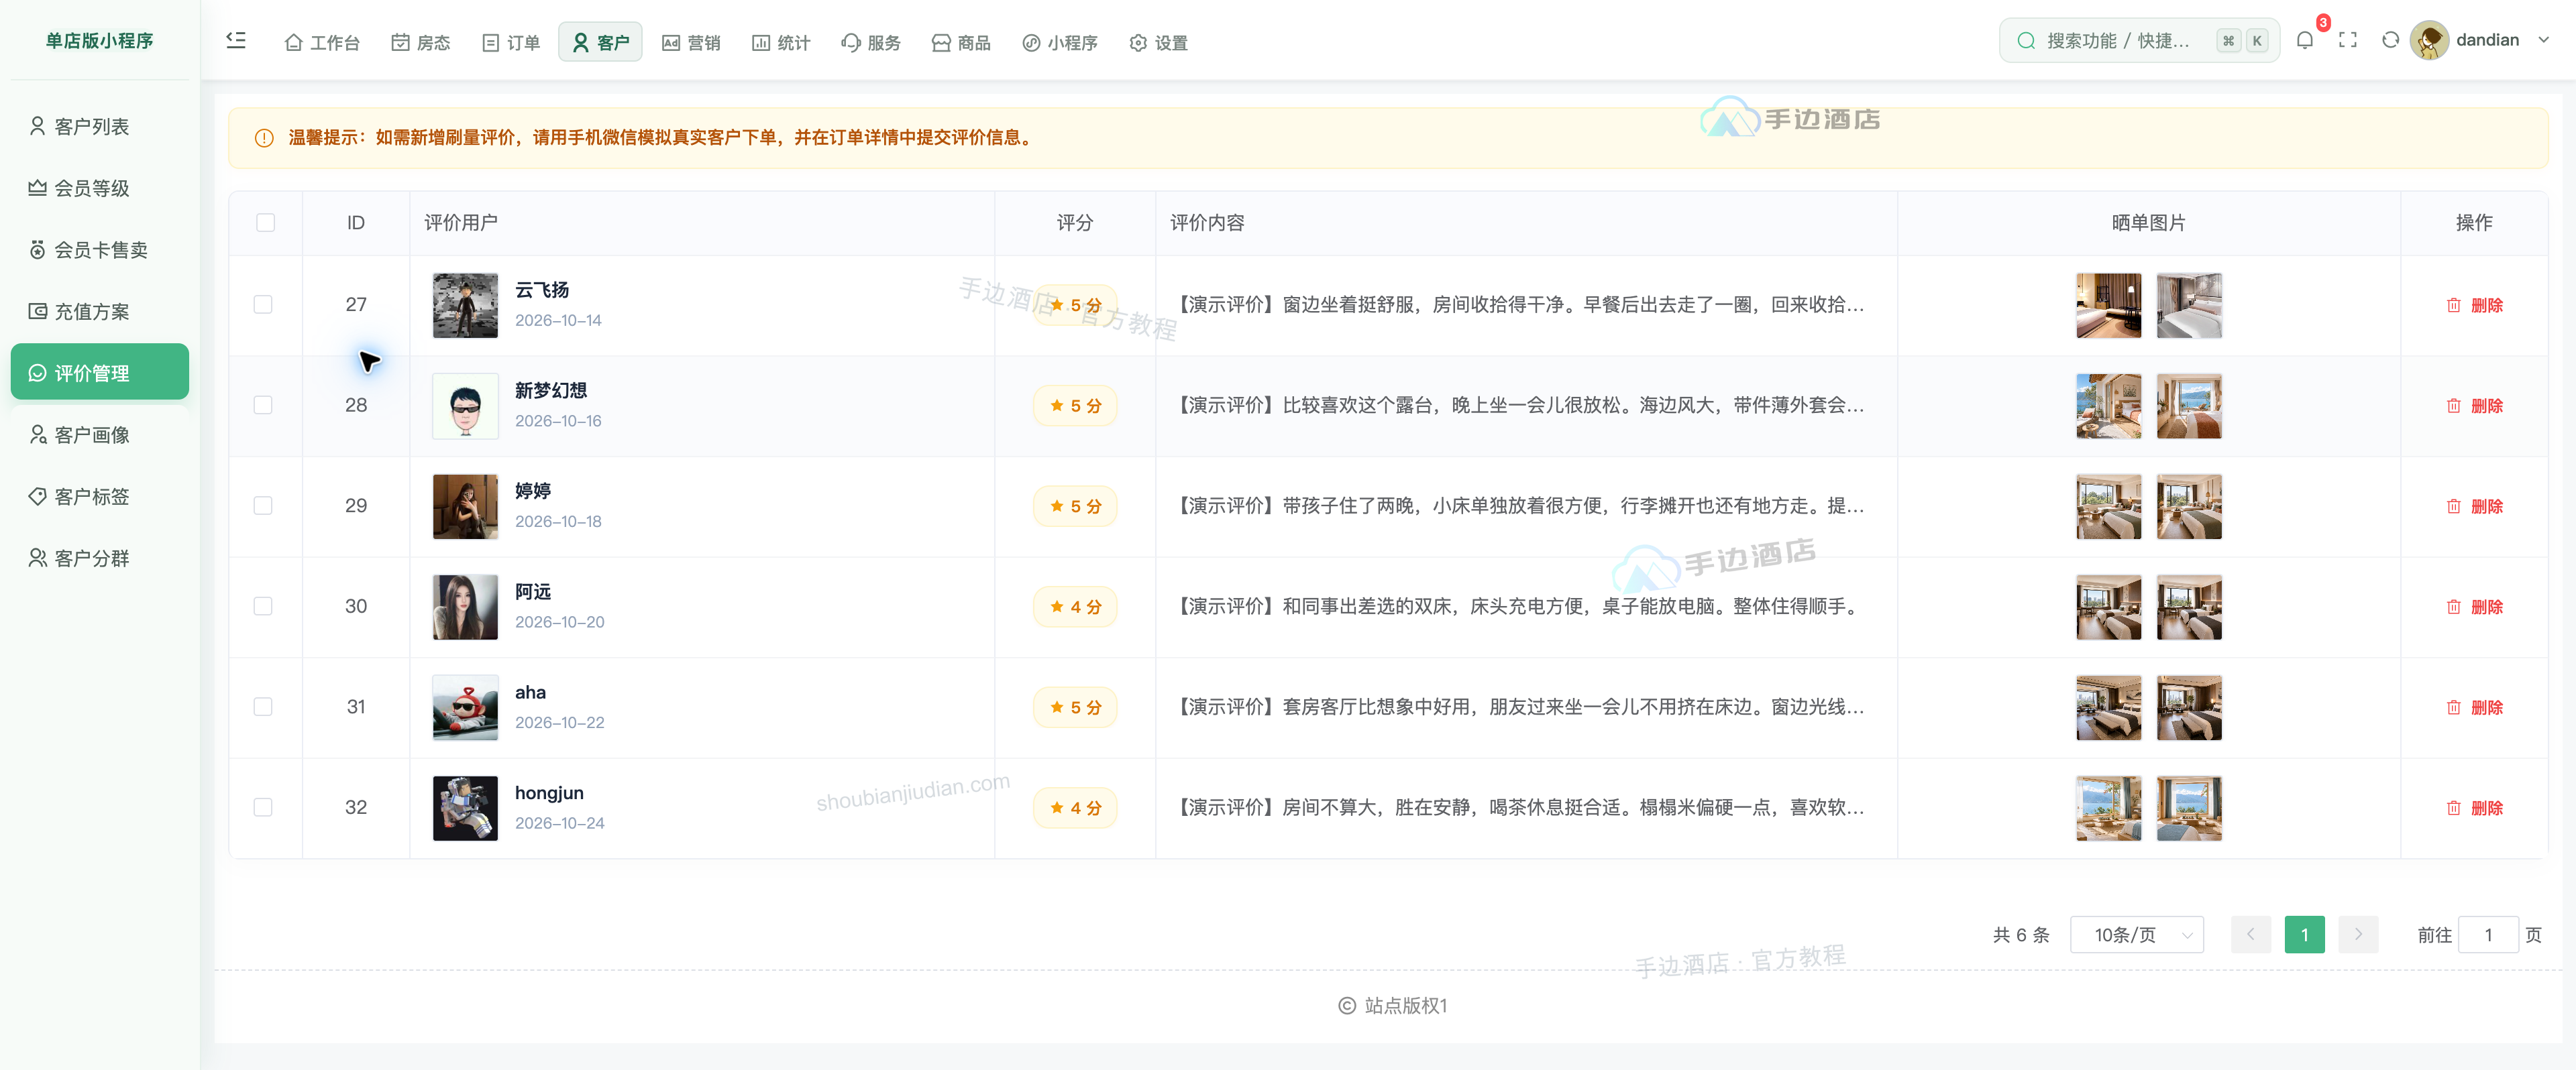Open the 订单 tab
2576x1070 pixels.
(511, 42)
